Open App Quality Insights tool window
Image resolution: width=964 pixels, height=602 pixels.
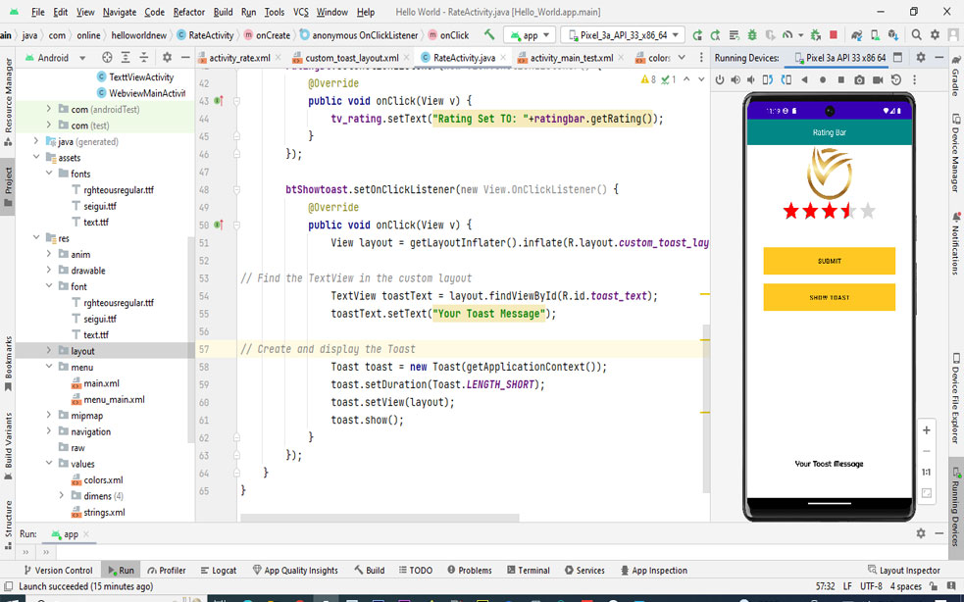(x=295, y=570)
